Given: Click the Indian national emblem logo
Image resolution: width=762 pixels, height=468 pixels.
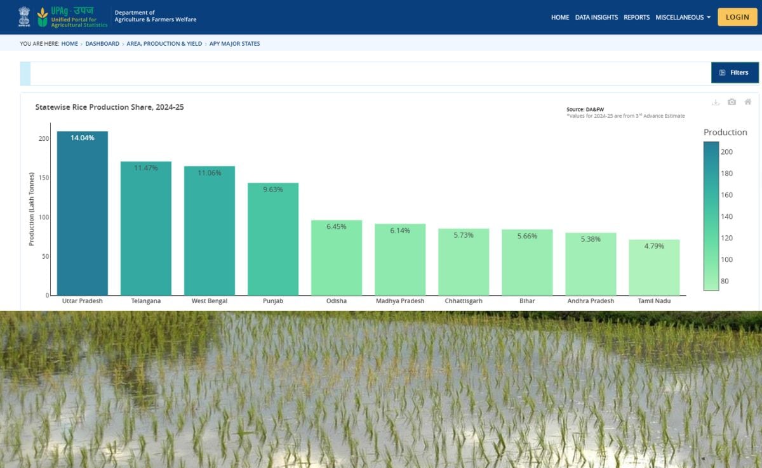Looking at the screenshot, I should [x=24, y=16].
